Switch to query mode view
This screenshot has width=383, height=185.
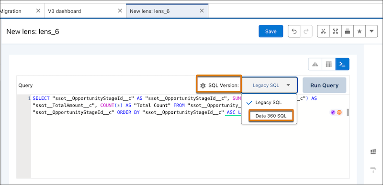(342, 64)
